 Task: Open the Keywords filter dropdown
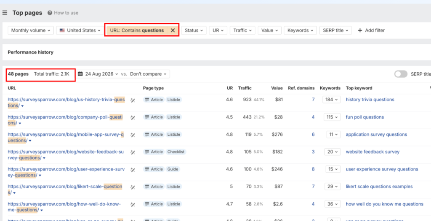[300, 31]
